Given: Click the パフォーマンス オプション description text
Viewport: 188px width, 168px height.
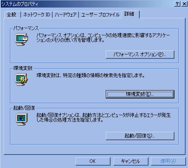Looking at the screenshot, I should (103, 38).
